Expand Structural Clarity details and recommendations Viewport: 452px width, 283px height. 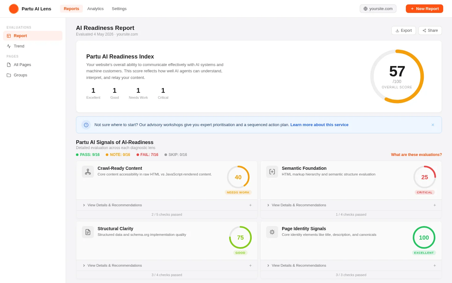coord(167,265)
